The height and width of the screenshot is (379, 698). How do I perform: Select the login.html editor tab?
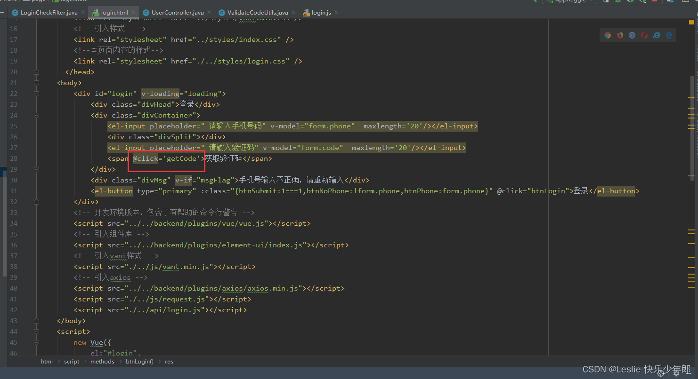[x=114, y=13]
